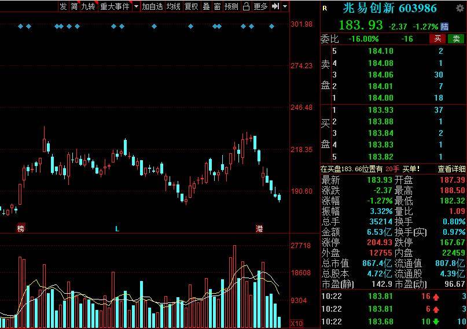Select sell level 5 price 184.10
The width and height of the screenshot is (467, 329).
coord(381,51)
